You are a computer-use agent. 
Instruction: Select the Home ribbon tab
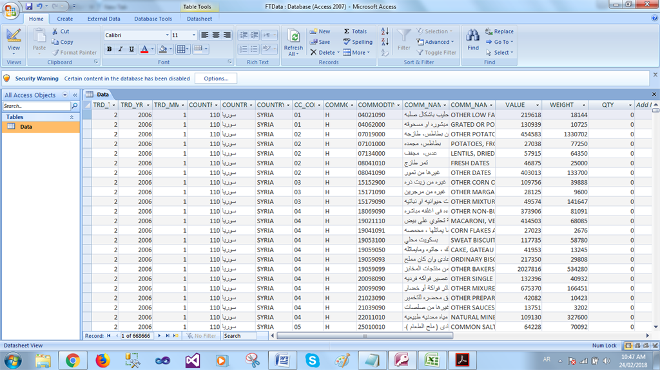tap(36, 19)
